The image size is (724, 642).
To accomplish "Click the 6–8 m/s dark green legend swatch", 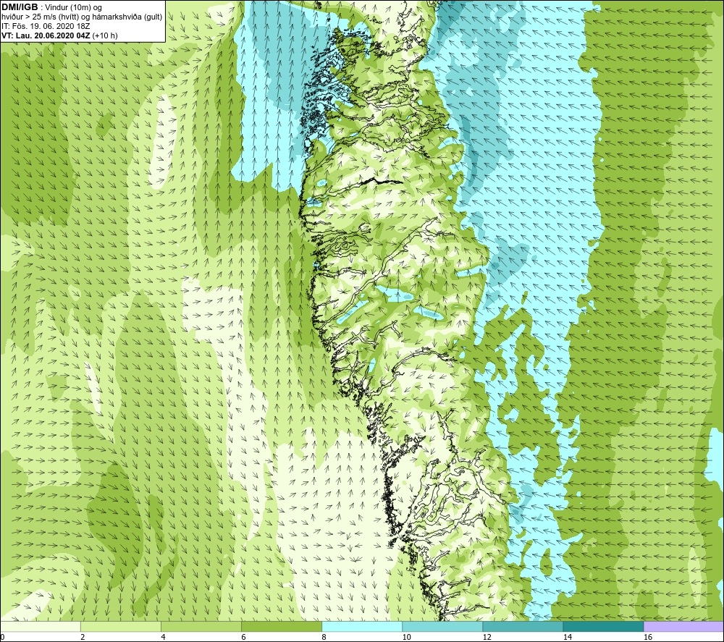I will [x=282, y=626].
